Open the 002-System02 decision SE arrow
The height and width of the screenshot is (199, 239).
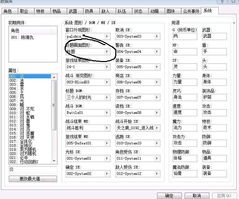[107, 174]
